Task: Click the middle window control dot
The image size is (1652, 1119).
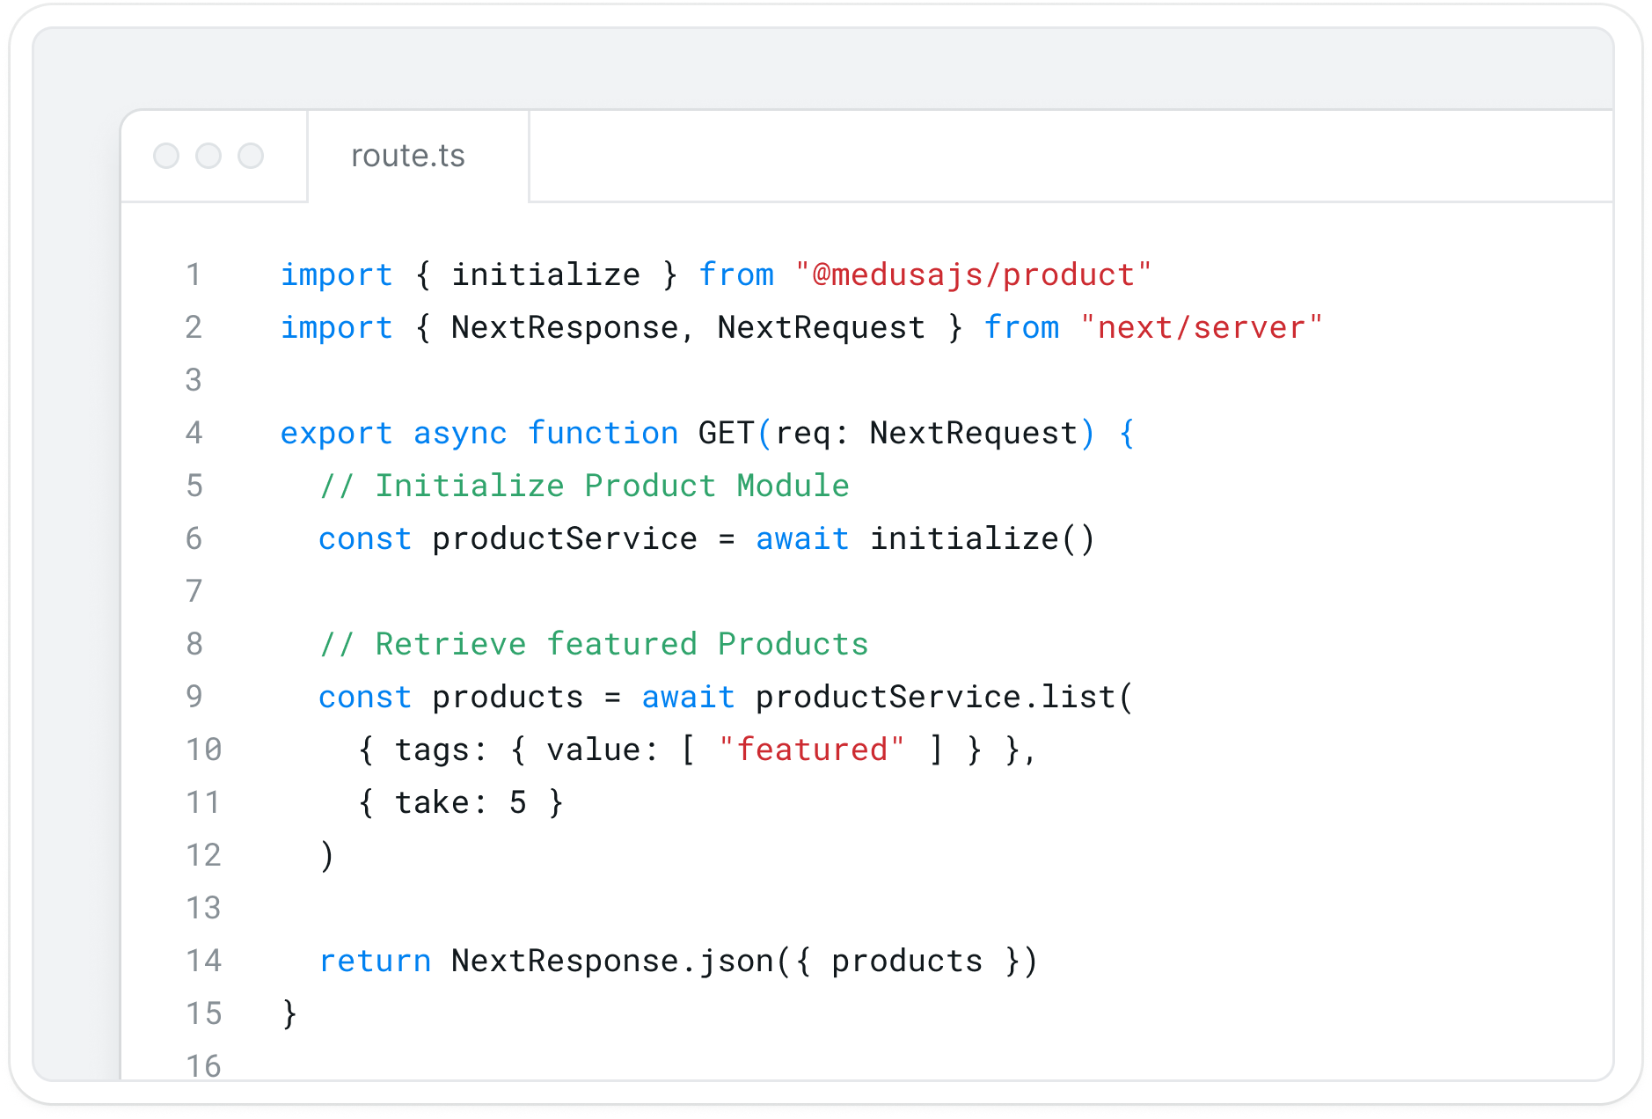Action: pyautogui.click(x=208, y=156)
